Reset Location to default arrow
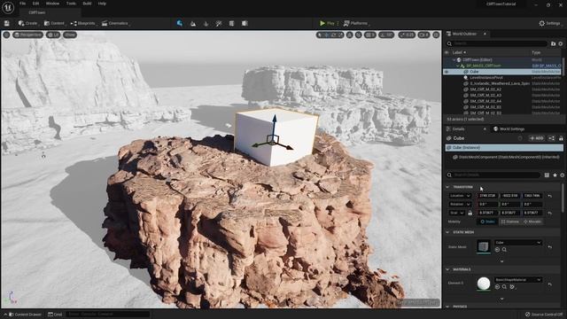The height and width of the screenshot is (319, 567). click(549, 196)
